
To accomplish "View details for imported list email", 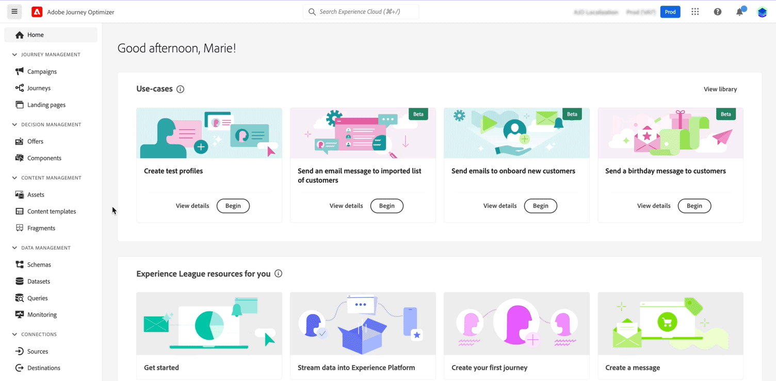I will tap(346, 206).
